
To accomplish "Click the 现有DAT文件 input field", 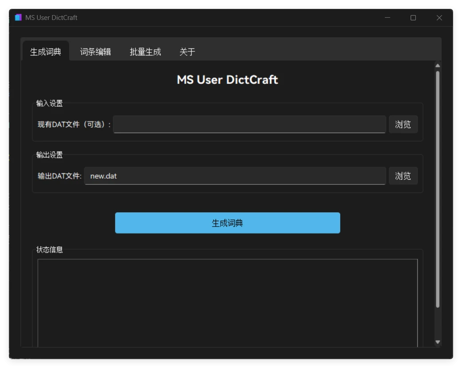I will (250, 124).
